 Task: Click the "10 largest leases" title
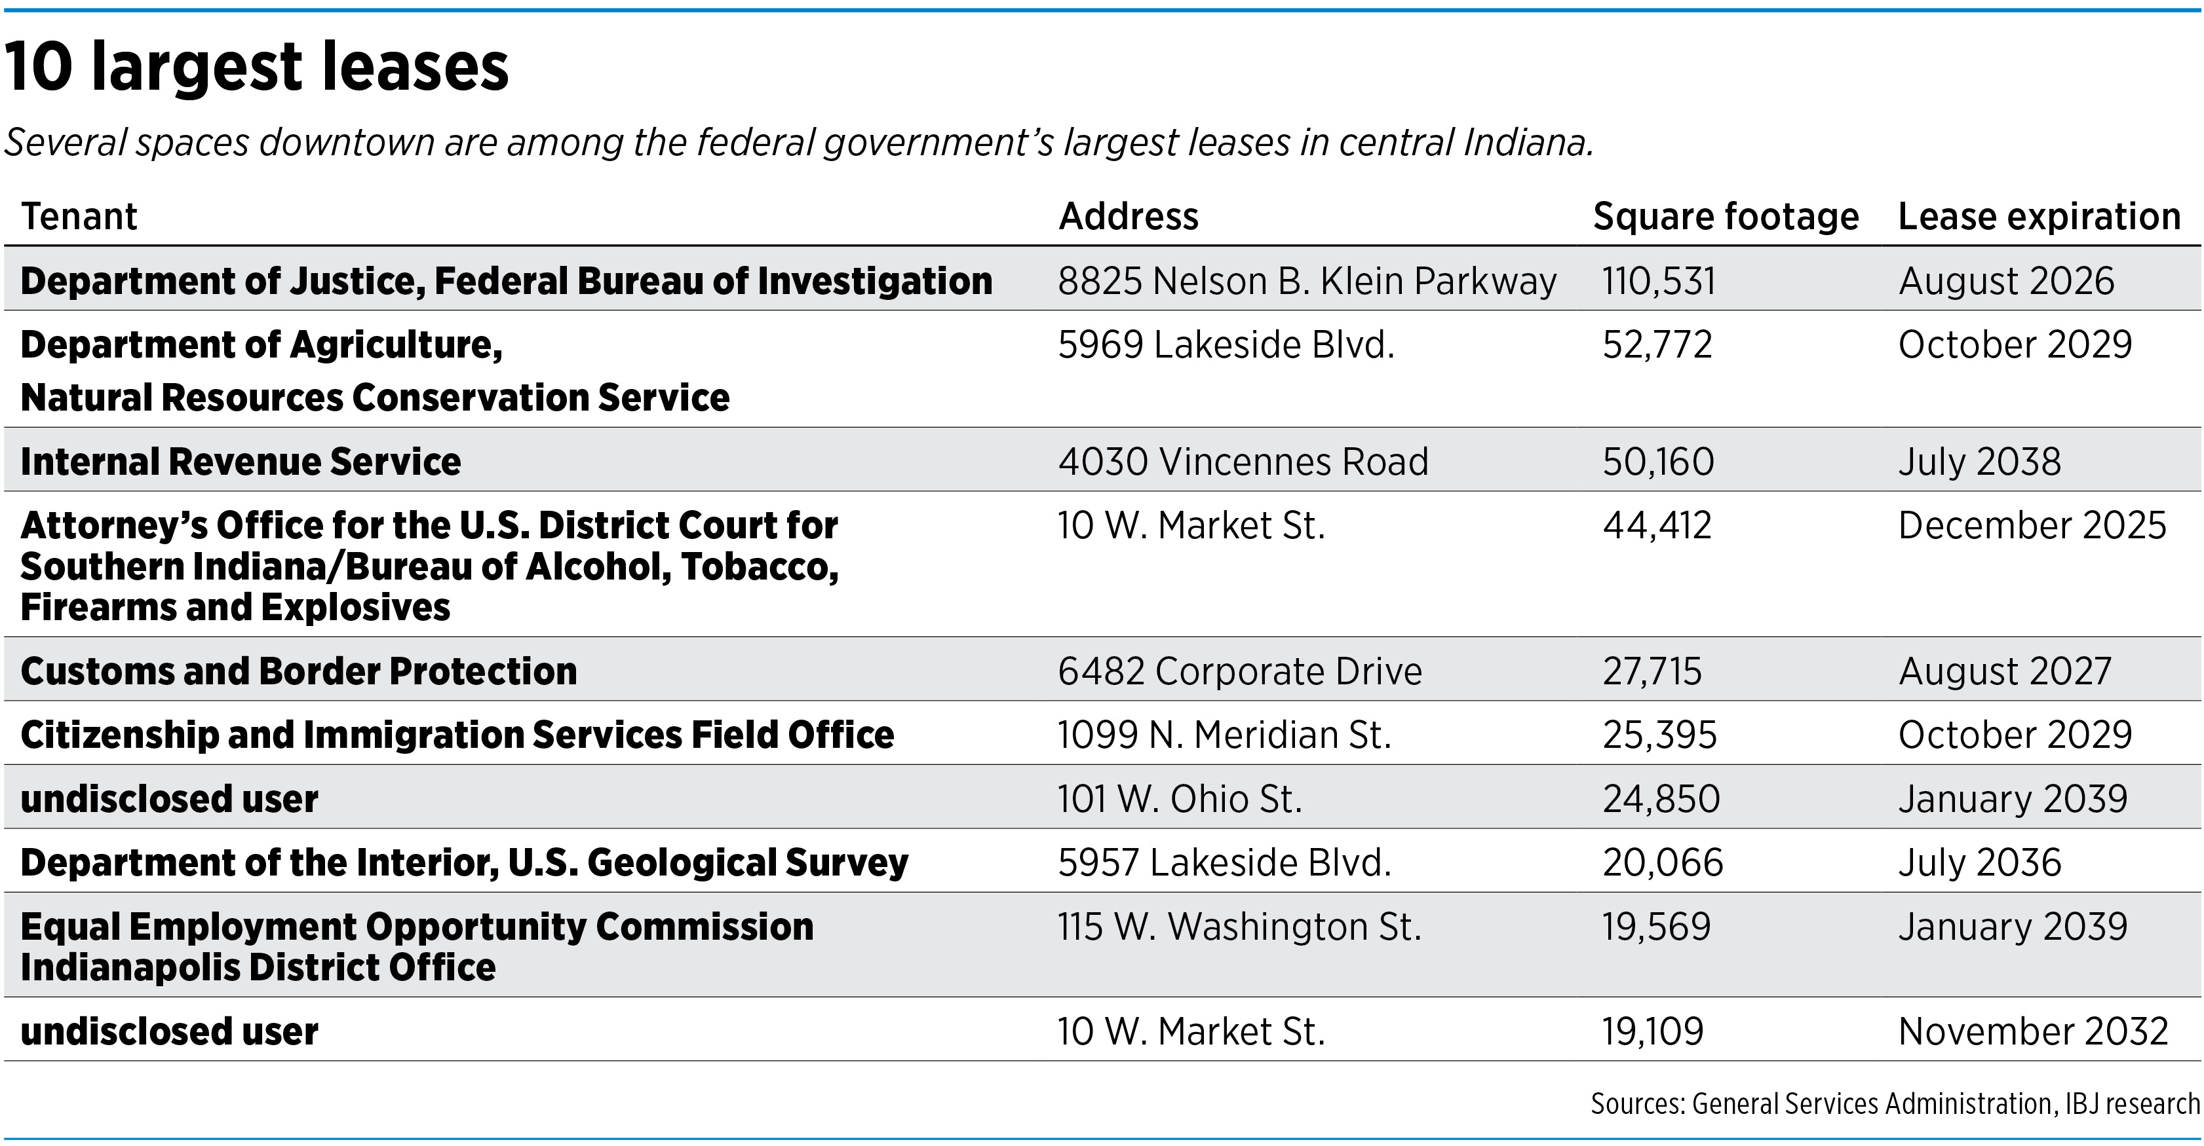coord(257,67)
